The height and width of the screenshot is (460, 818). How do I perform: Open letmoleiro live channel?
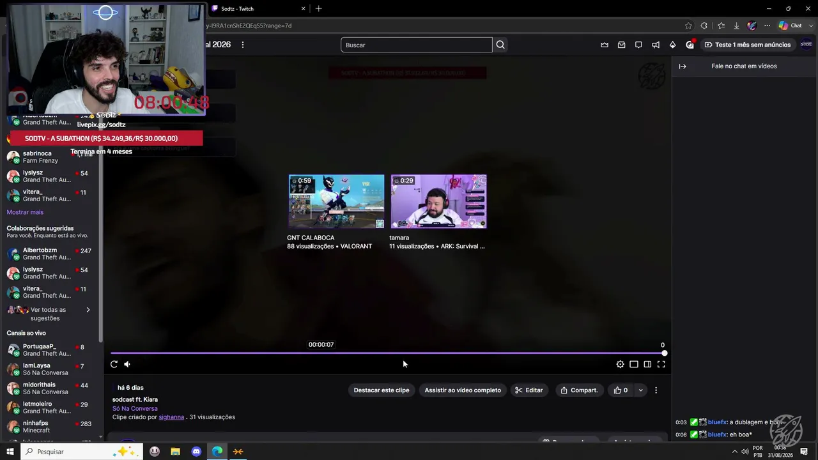pyautogui.click(x=51, y=408)
